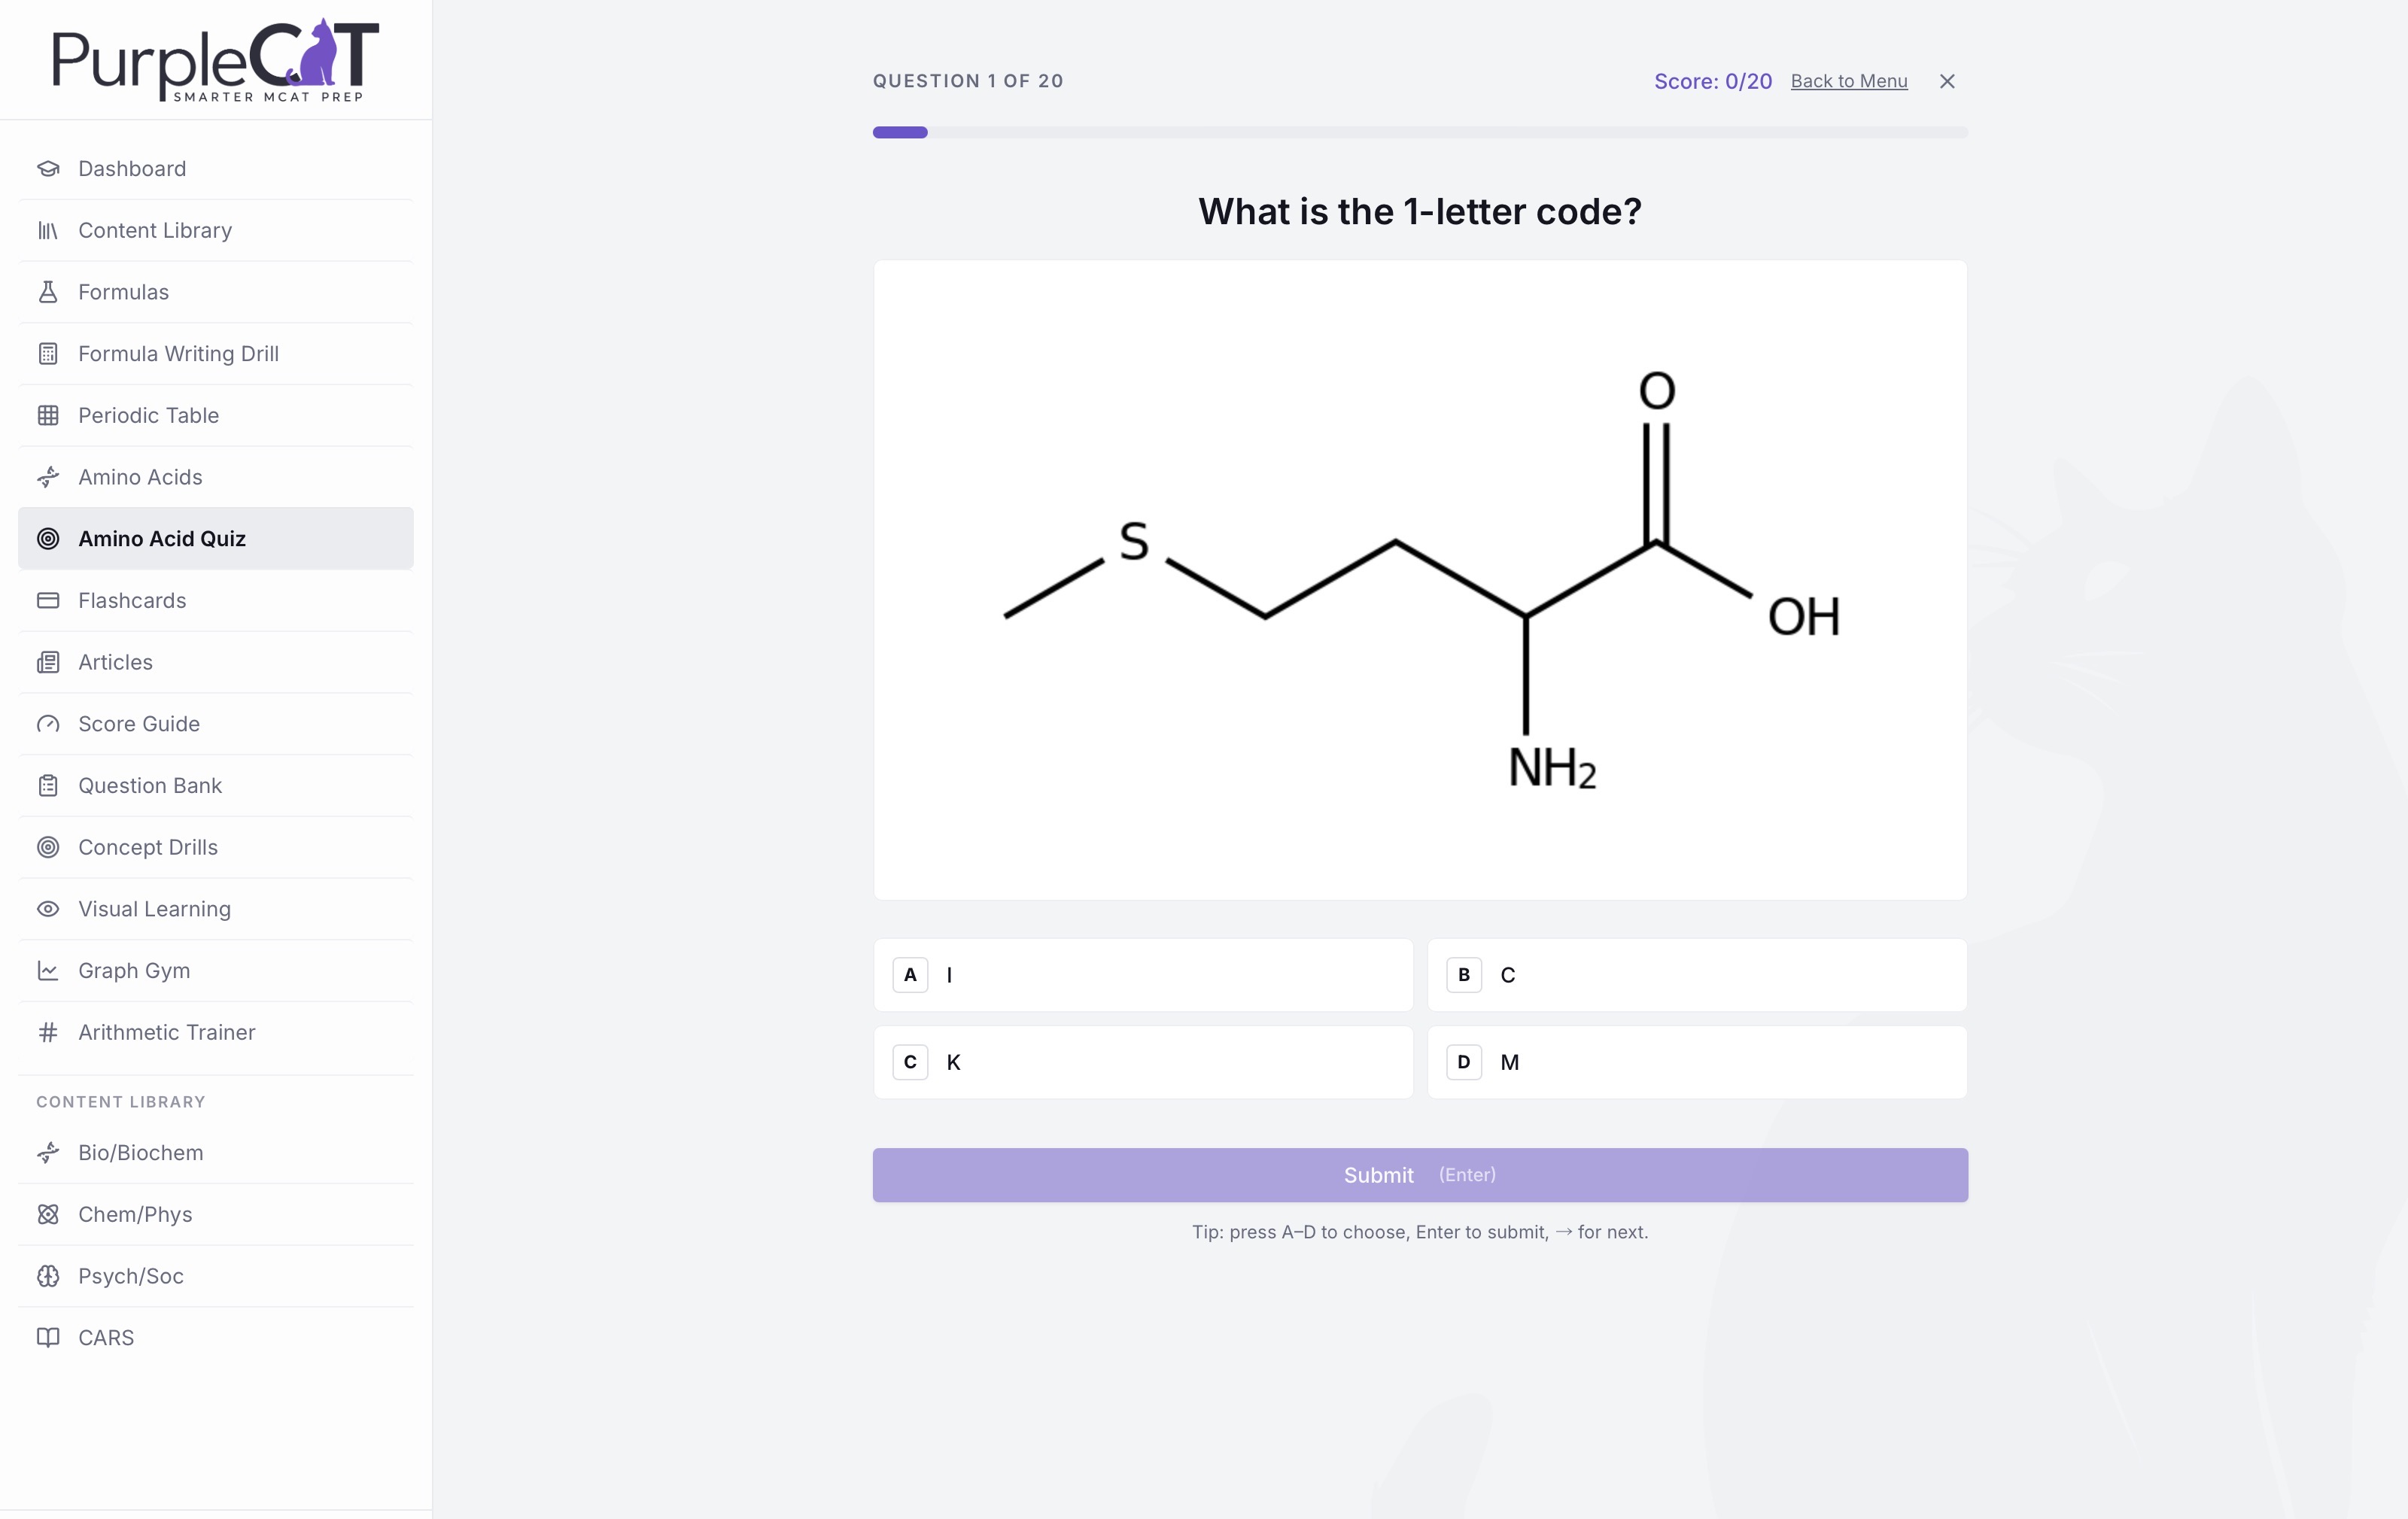Click the CARS open book icon
Image resolution: width=2408 pixels, height=1519 pixels.
click(x=48, y=1338)
